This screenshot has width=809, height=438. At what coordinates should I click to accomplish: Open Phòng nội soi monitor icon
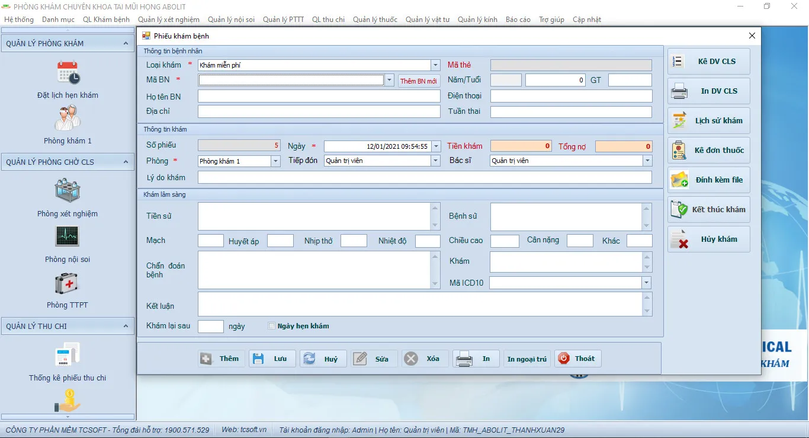68,236
